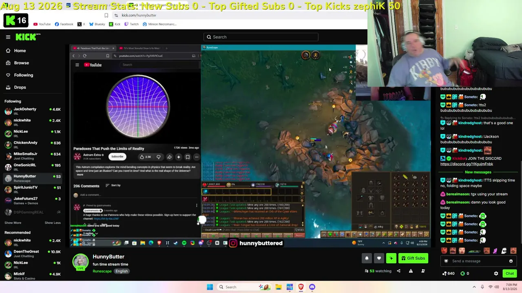Screen dimensions: 522x293
Task: Open recommended channel DeenTheGreat
Action: pyautogui.click(x=33, y=254)
